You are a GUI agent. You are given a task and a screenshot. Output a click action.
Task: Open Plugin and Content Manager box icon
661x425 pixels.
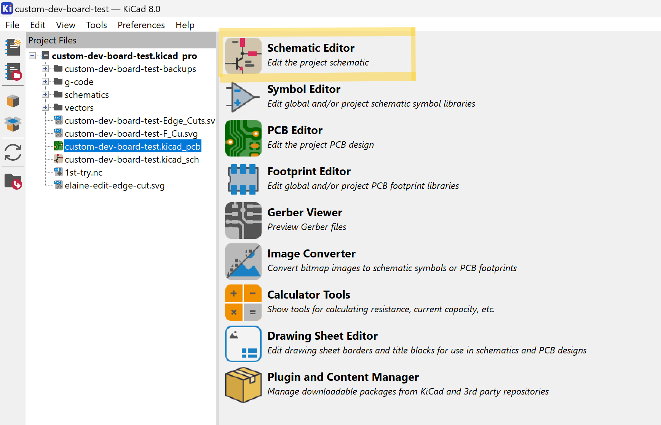[x=243, y=385]
